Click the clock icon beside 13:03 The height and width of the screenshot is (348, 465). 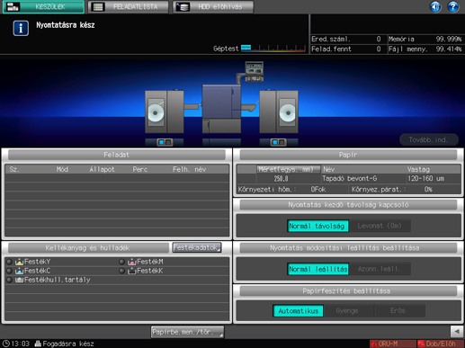[5, 344]
